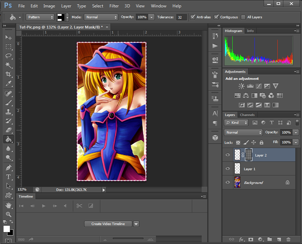Open the layer blend mode Normal dropdown
302x244 pixels.
[x=243, y=133]
